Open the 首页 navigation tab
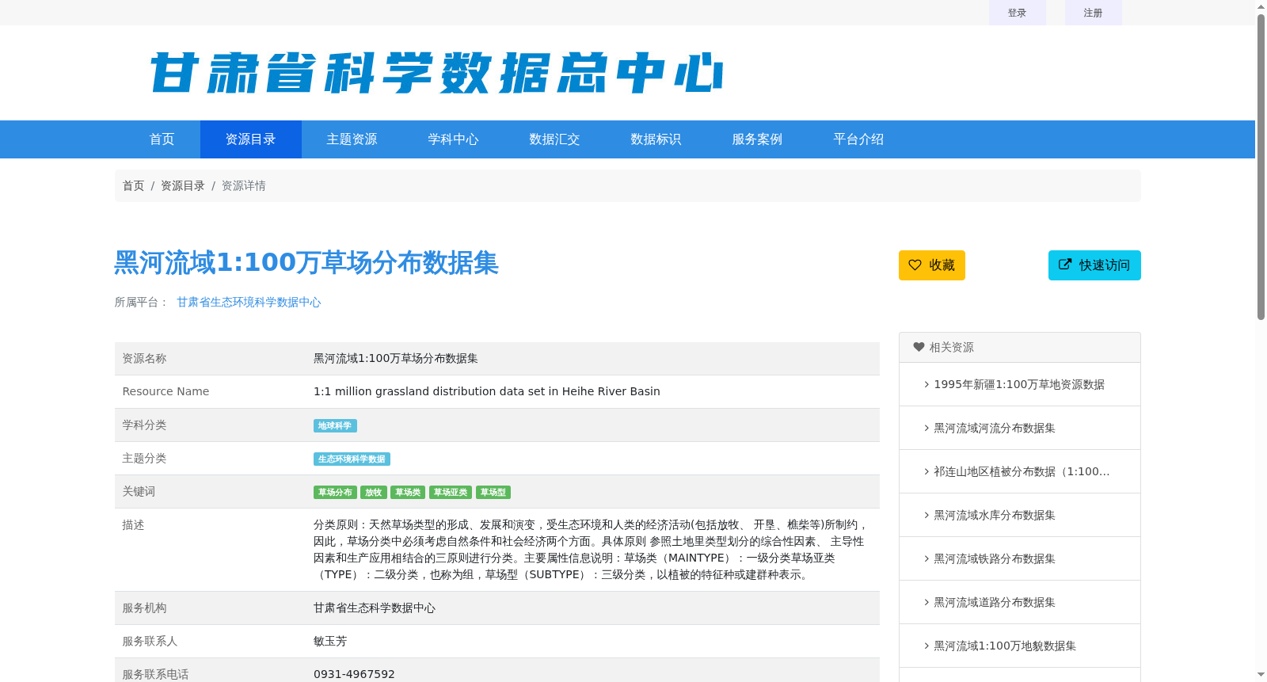 point(162,139)
